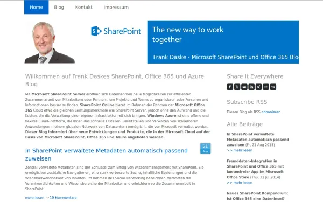The width and height of the screenshot is (323, 202).
Task: Click the SharePoint logo
Action: click(x=116, y=31)
